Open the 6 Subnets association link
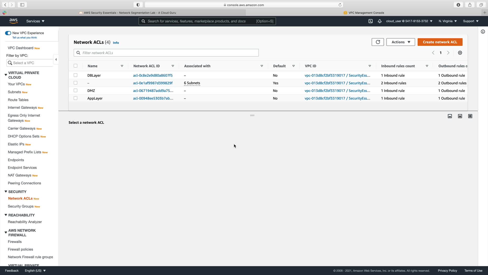488x275 pixels. (x=192, y=83)
